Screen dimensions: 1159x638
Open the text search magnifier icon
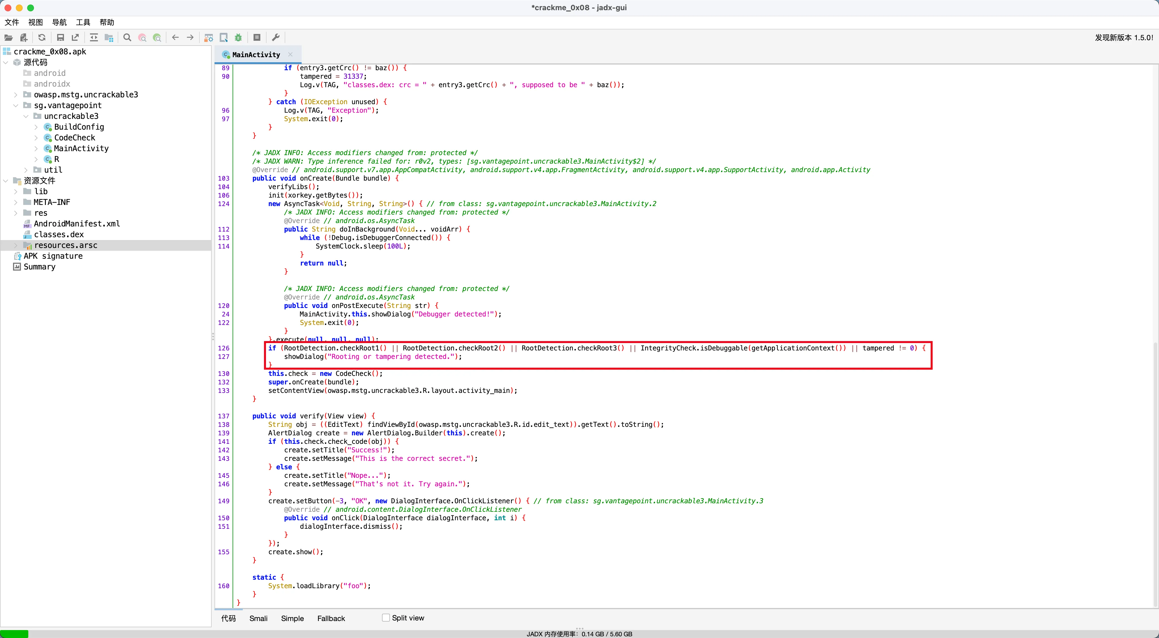(127, 38)
